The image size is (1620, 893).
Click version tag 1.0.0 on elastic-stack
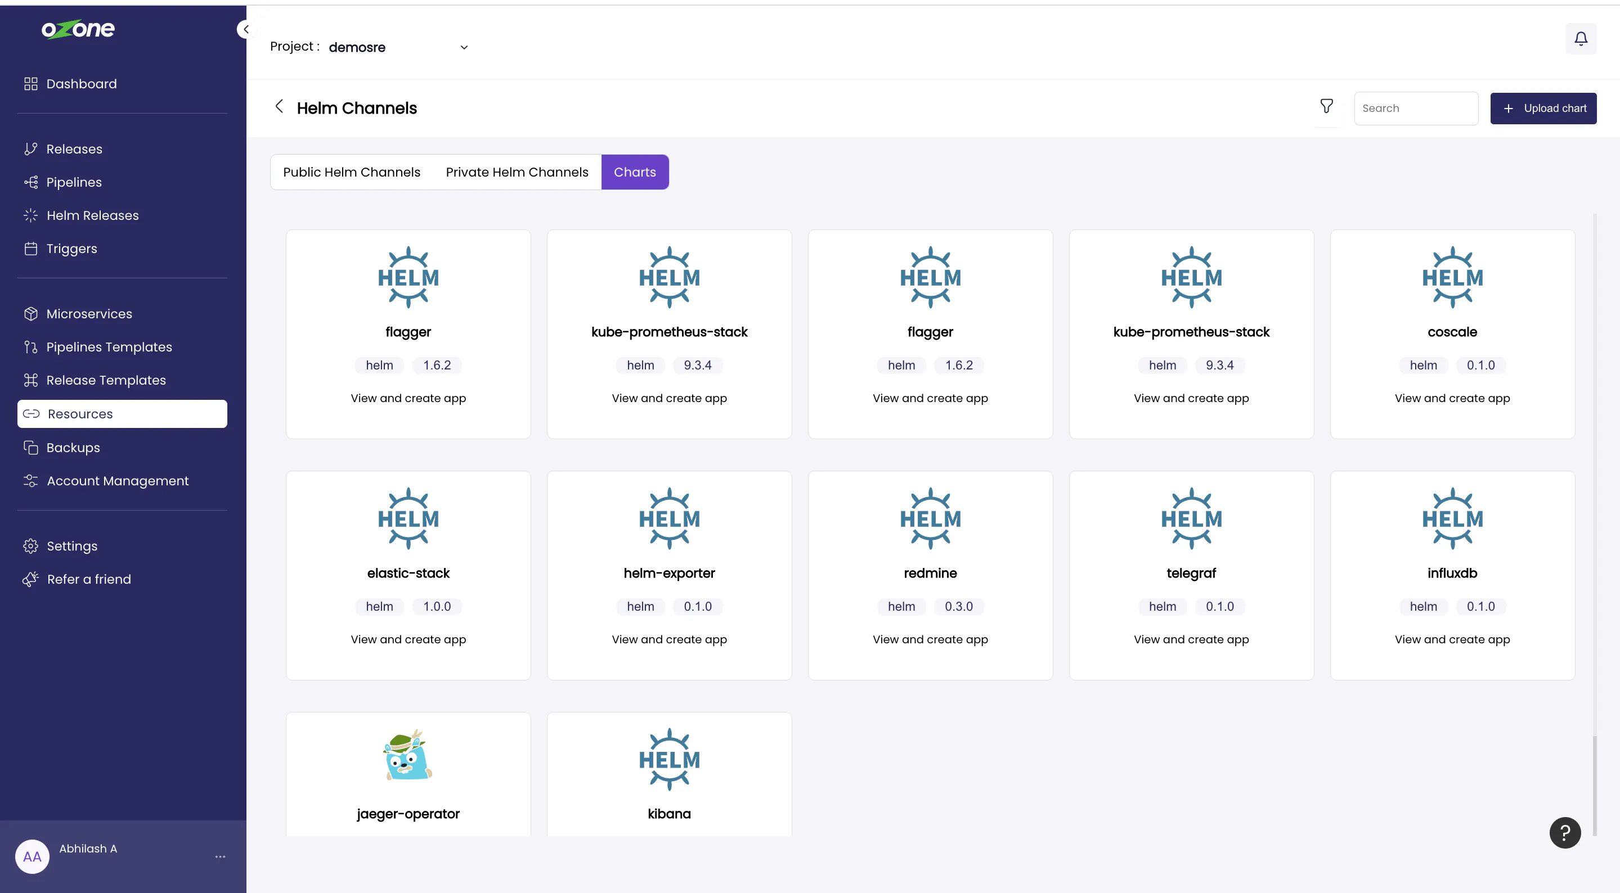[x=437, y=606]
